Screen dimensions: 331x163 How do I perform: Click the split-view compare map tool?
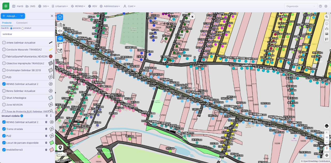pyautogui.click(x=60, y=31)
